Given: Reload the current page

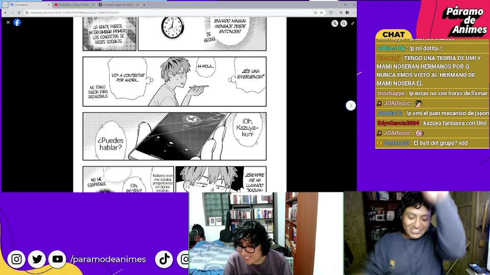Looking at the screenshot, I should pyautogui.click(x=19, y=13).
